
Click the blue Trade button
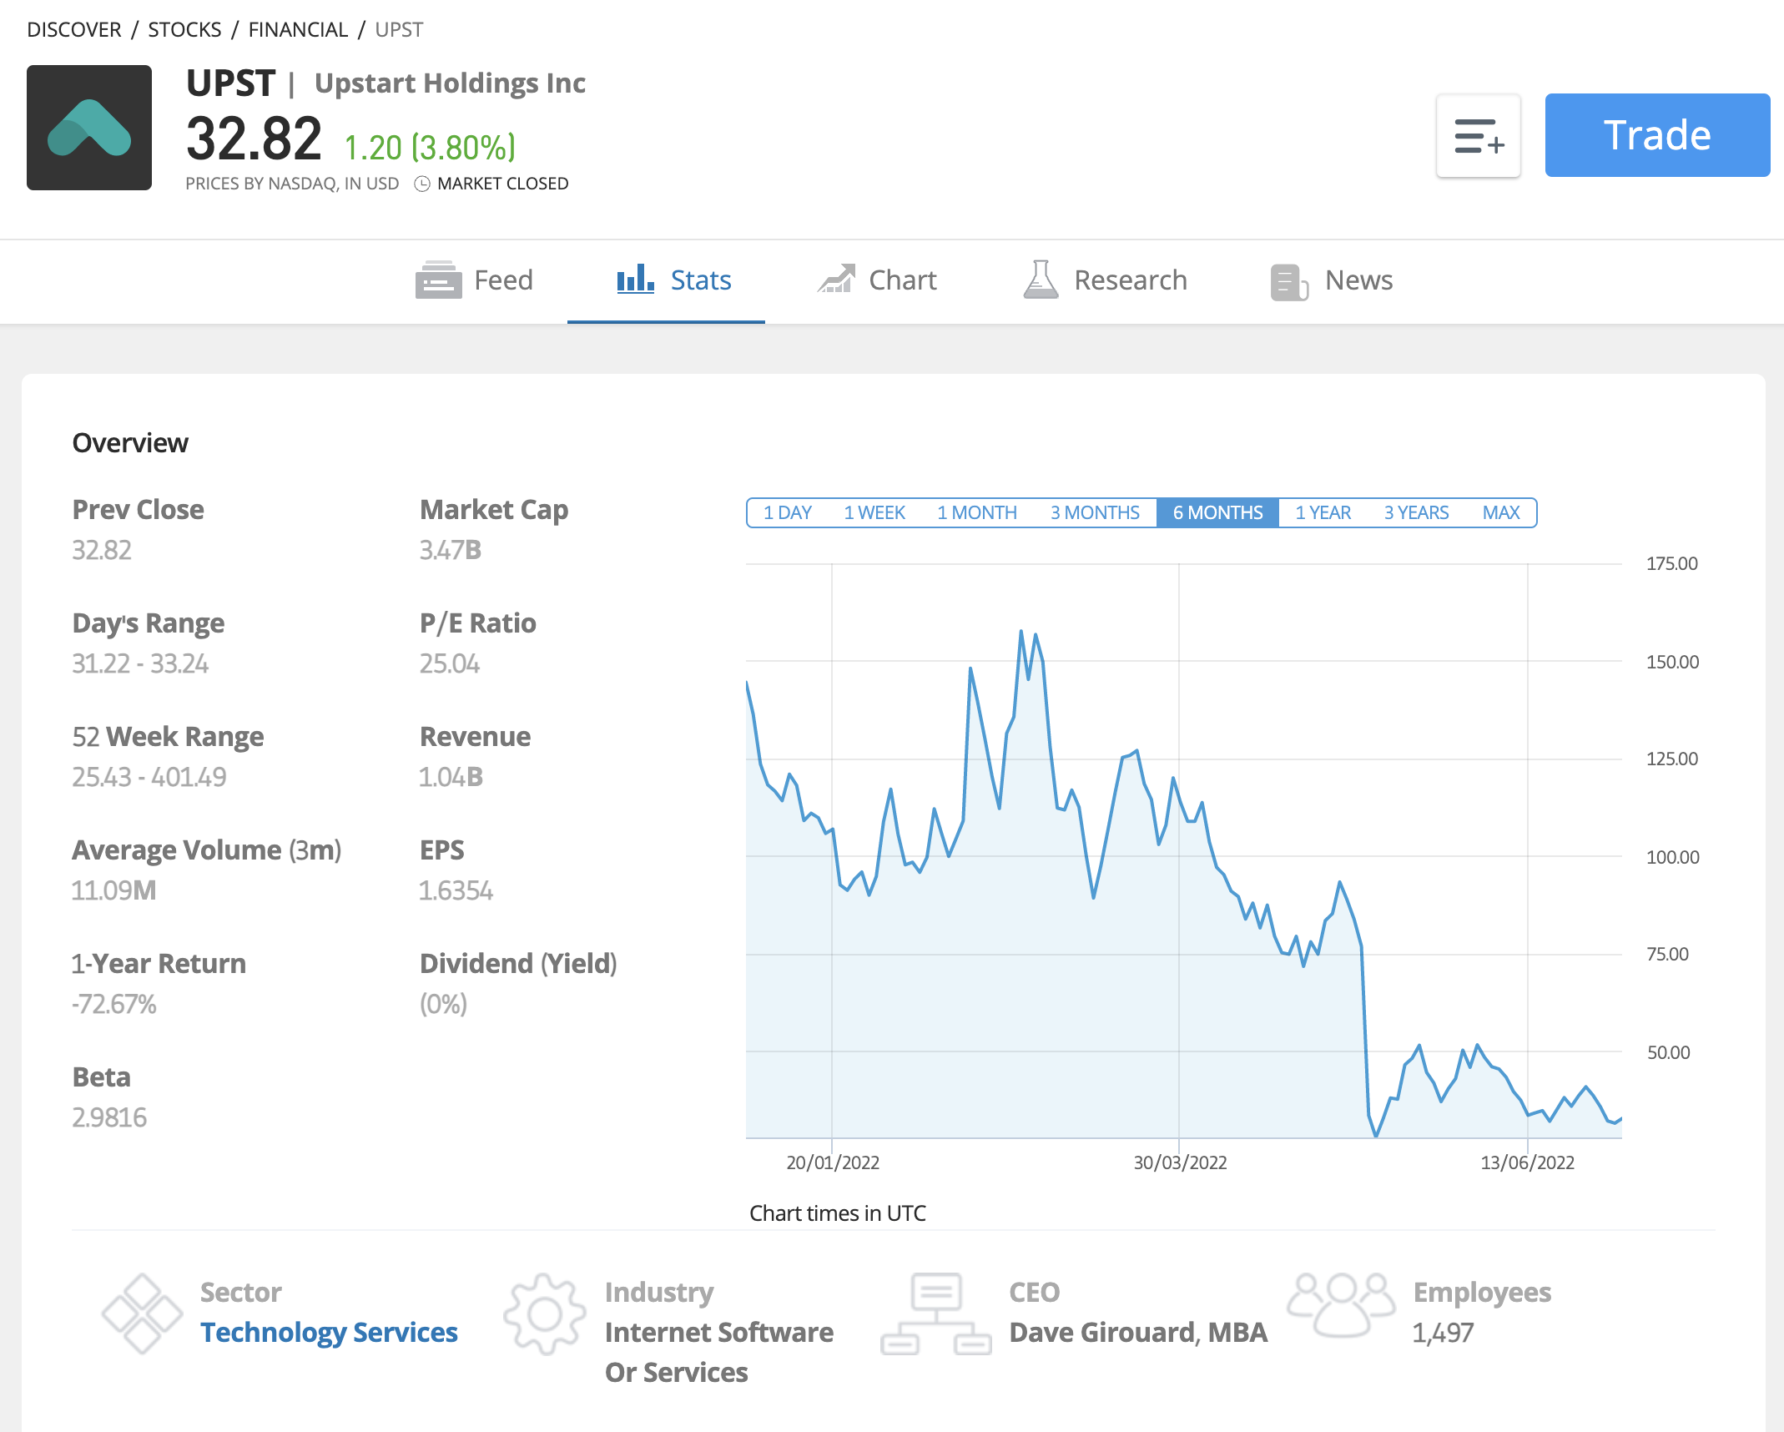[x=1657, y=135]
